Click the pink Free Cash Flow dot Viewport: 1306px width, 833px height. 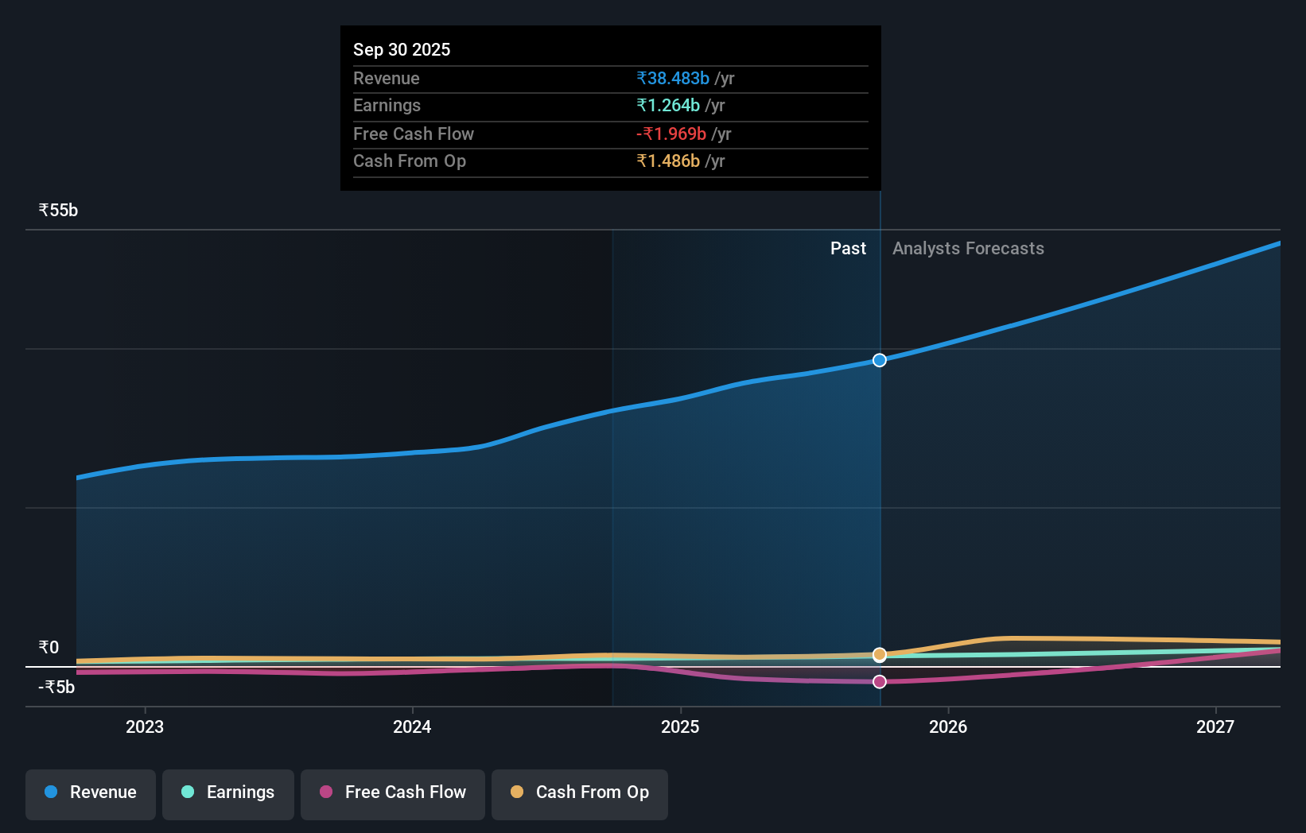[326, 792]
